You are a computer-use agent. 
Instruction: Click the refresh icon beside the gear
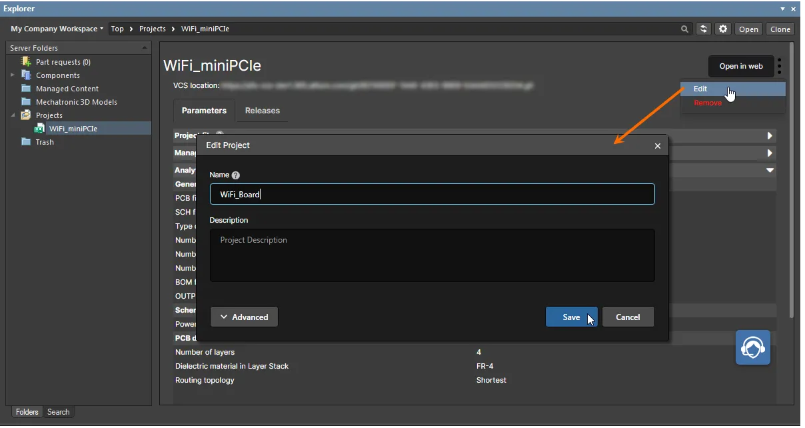click(704, 29)
